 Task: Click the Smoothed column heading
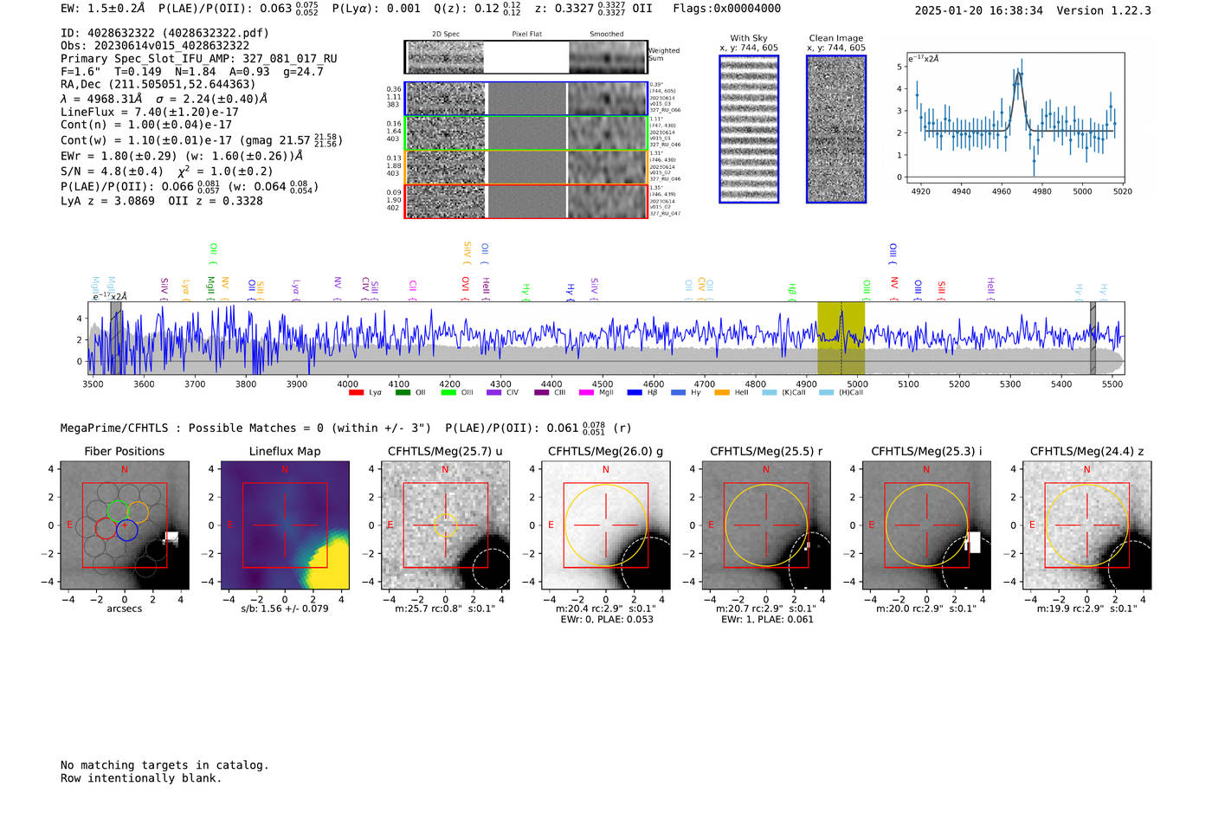(x=606, y=35)
